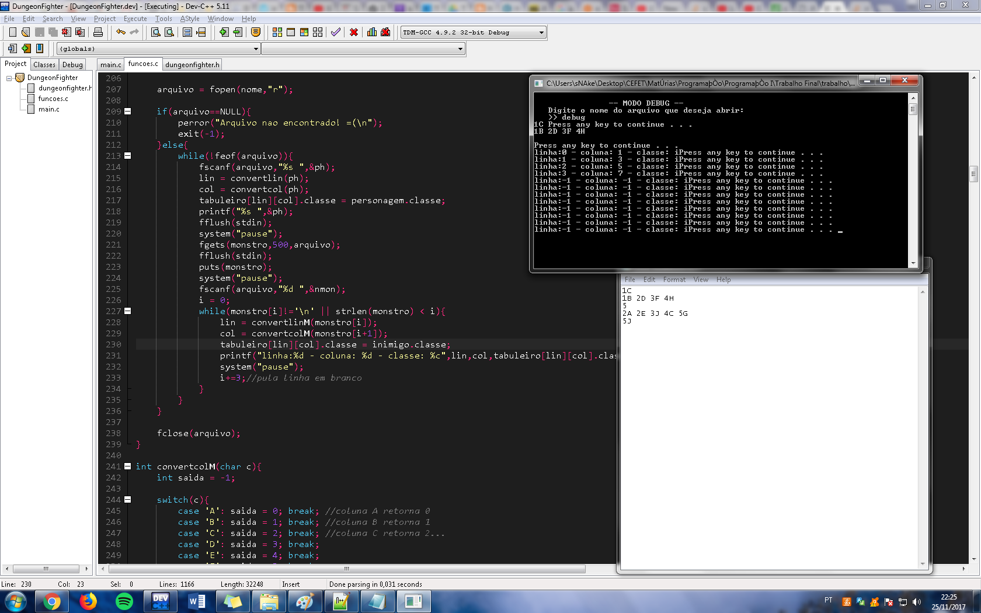Click the Run toolbar icon

click(x=291, y=32)
